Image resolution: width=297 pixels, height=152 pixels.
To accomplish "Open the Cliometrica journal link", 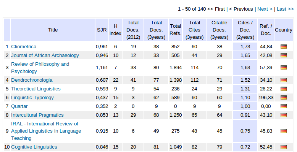I will [x=24, y=47].
